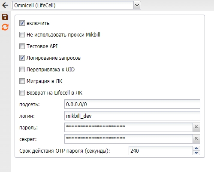Enable Перепривязка к UID checkbox
The width and height of the screenshot is (214, 172).
[x=22, y=70]
